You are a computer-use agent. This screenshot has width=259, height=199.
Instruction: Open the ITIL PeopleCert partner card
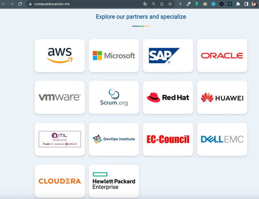coord(60,139)
